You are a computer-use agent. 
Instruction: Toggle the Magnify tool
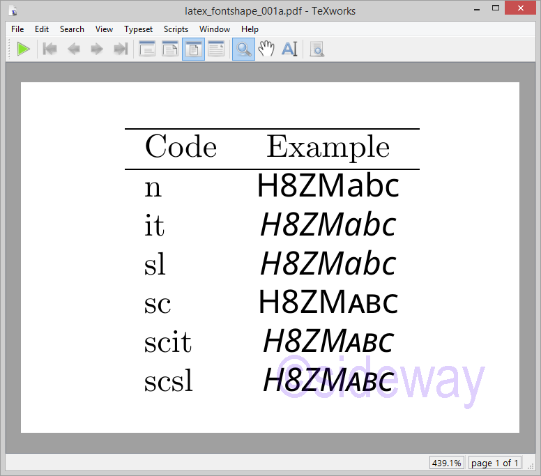(x=243, y=49)
